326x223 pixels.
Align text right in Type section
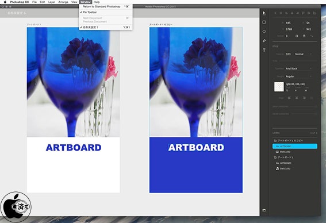pyautogui.click(x=304, y=98)
